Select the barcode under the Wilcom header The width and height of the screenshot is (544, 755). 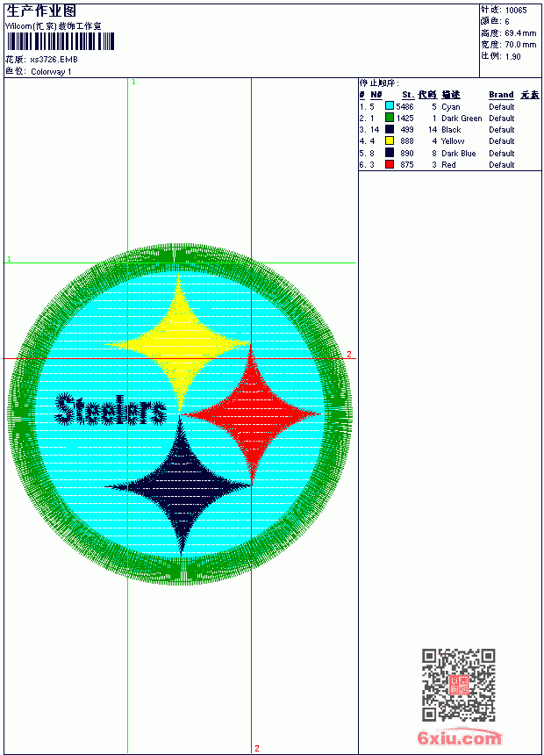click(x=61, y=41)
